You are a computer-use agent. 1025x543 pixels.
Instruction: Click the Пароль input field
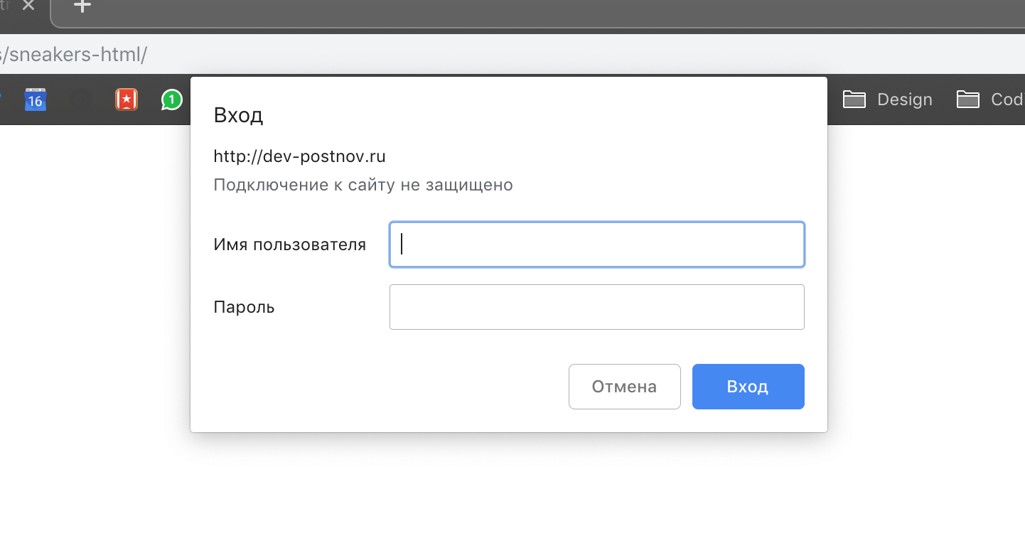596,307
